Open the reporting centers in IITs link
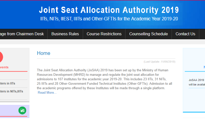This screenshot has width=205, height=119. tap(7, 83)
